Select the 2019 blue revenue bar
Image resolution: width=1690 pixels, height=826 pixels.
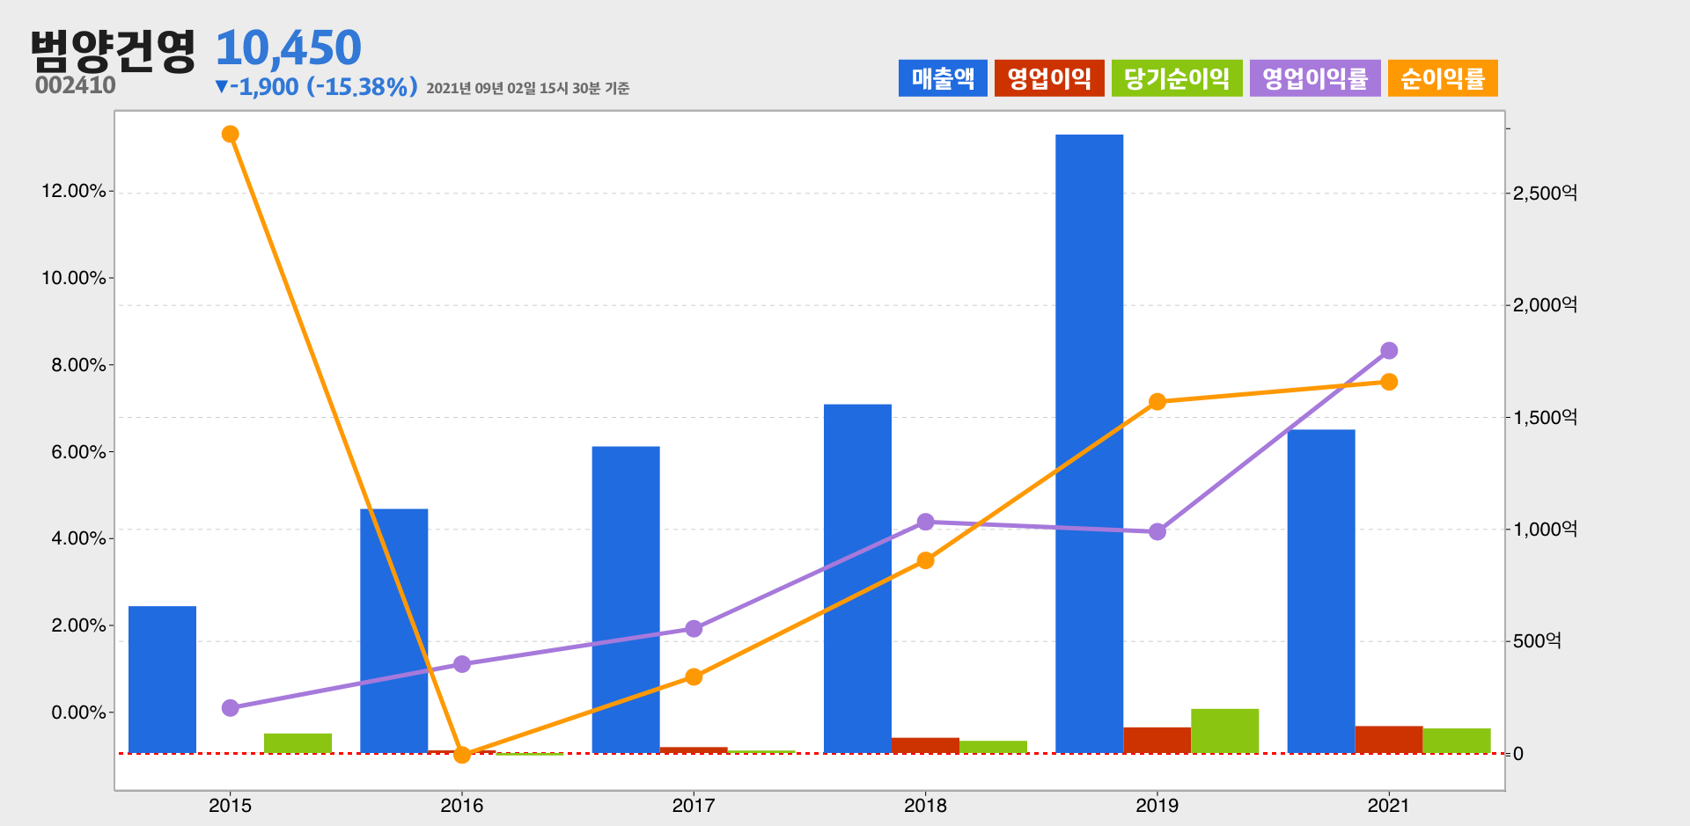(x=1090, y=444)
